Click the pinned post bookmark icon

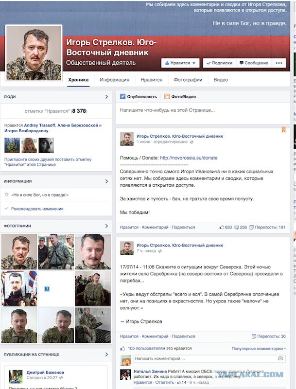coord(283,129)
